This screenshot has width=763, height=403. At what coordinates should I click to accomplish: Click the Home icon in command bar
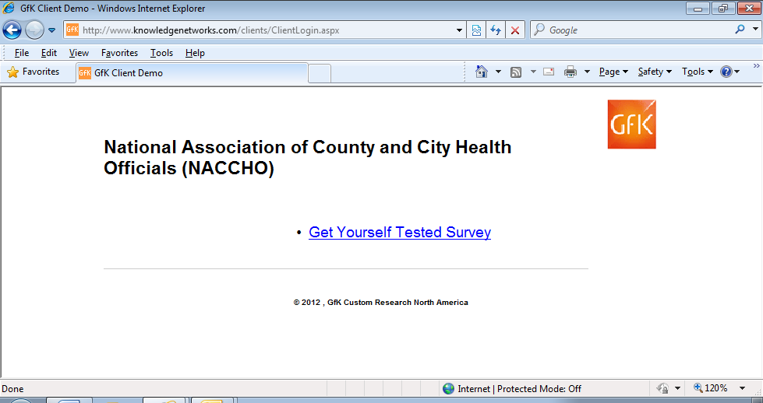click(481, 72)
